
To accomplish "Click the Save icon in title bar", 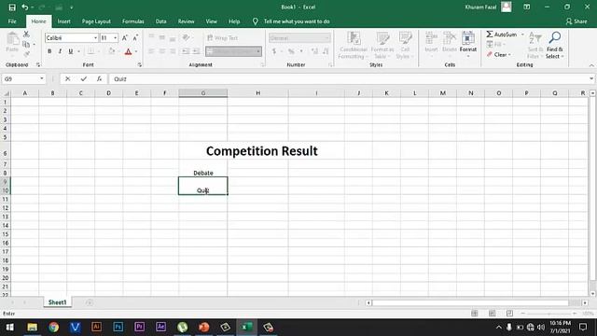I will pyautogui.click(x=12, y=7).
